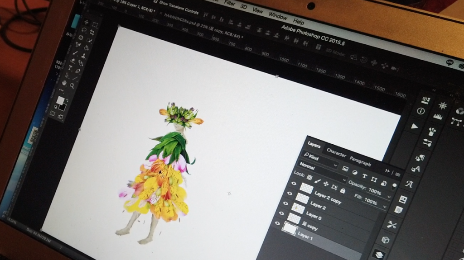The height and width of the screenshot is (260, 464).
Task: Open the Navigator ship-wheel panel icon
Action: (443, 105)
